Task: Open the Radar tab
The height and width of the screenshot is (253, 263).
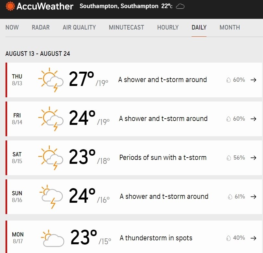Action: (x=41, y=28)
